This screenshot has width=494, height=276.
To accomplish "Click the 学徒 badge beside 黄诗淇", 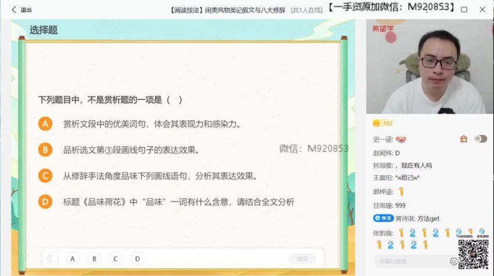I will point(384,218).
